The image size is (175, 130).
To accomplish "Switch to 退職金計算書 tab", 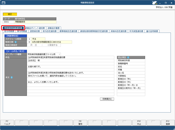I will click(x=54, y=28).
